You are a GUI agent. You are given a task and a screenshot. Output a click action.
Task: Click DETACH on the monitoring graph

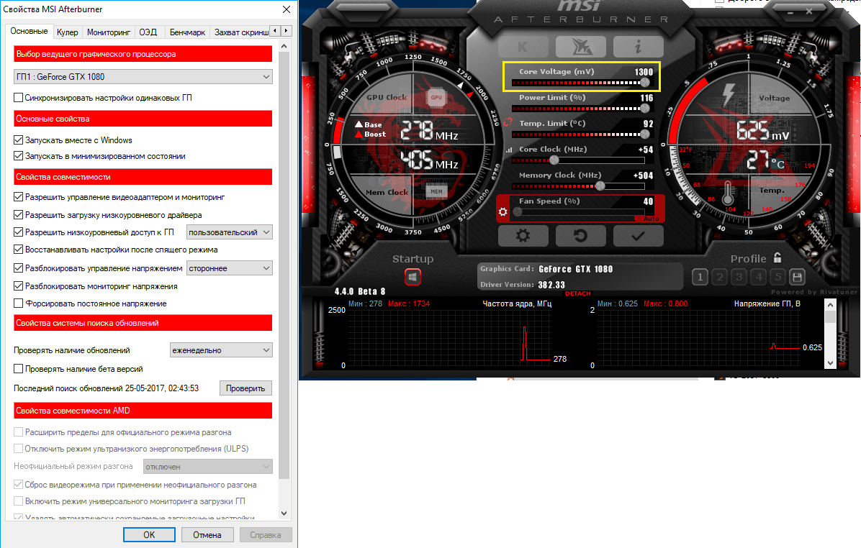pyautogui.click(x=577, y=293)
